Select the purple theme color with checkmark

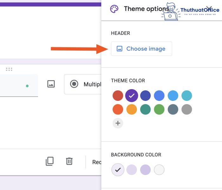point(132,95)
